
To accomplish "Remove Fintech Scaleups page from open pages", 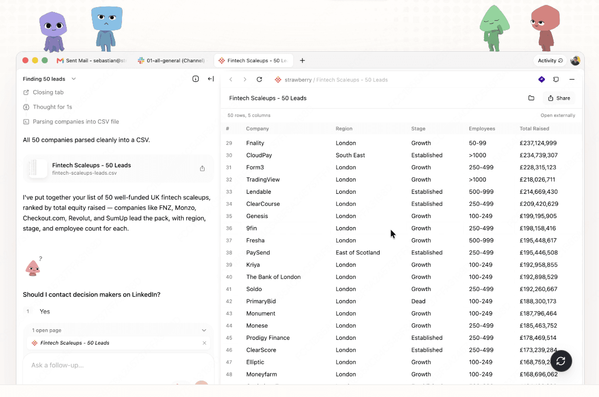I will click(205, 343).
